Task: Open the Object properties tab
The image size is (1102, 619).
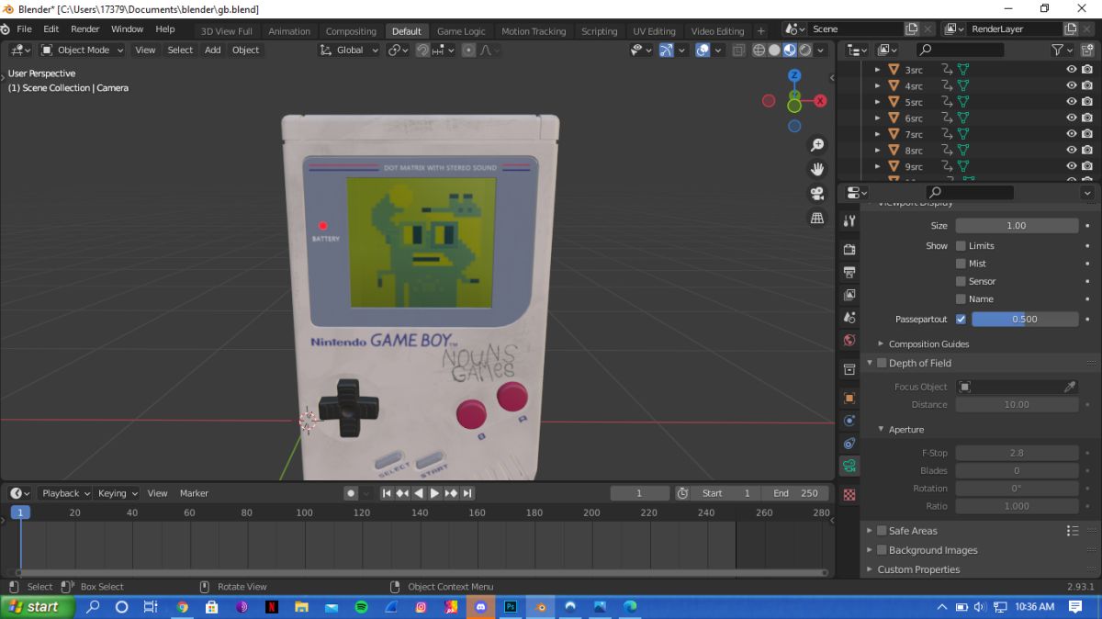Action: [x=849, y=398]
